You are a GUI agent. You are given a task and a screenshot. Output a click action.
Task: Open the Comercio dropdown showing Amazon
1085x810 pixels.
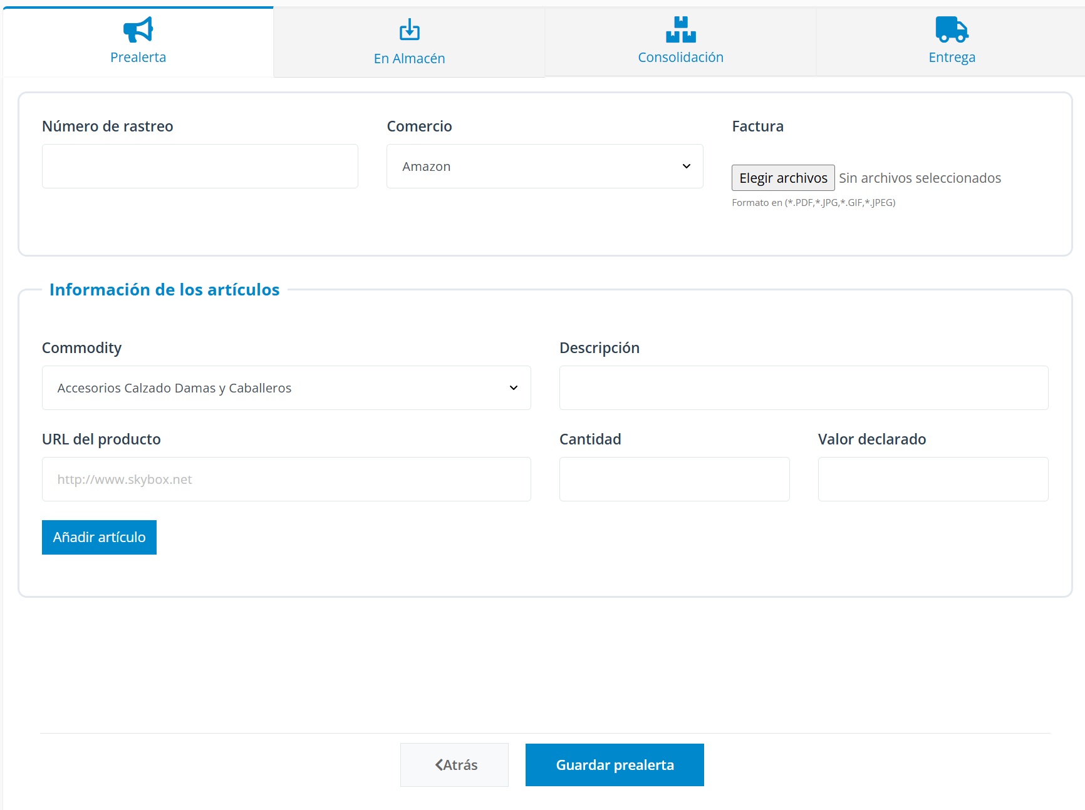pyautogui.click(x=544, y=167)
